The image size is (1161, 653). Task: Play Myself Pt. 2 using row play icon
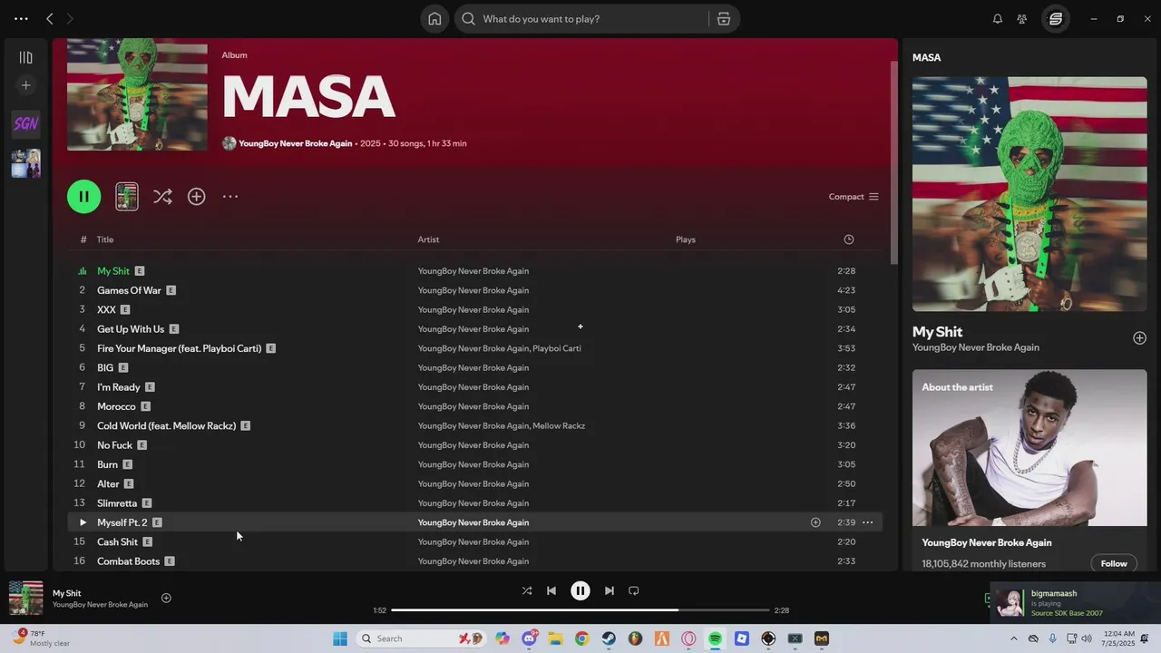(83, 522)
